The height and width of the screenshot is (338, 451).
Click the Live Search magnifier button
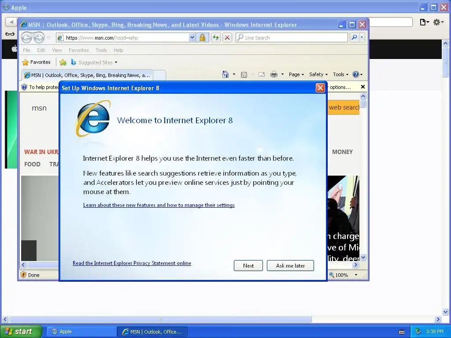355,37
